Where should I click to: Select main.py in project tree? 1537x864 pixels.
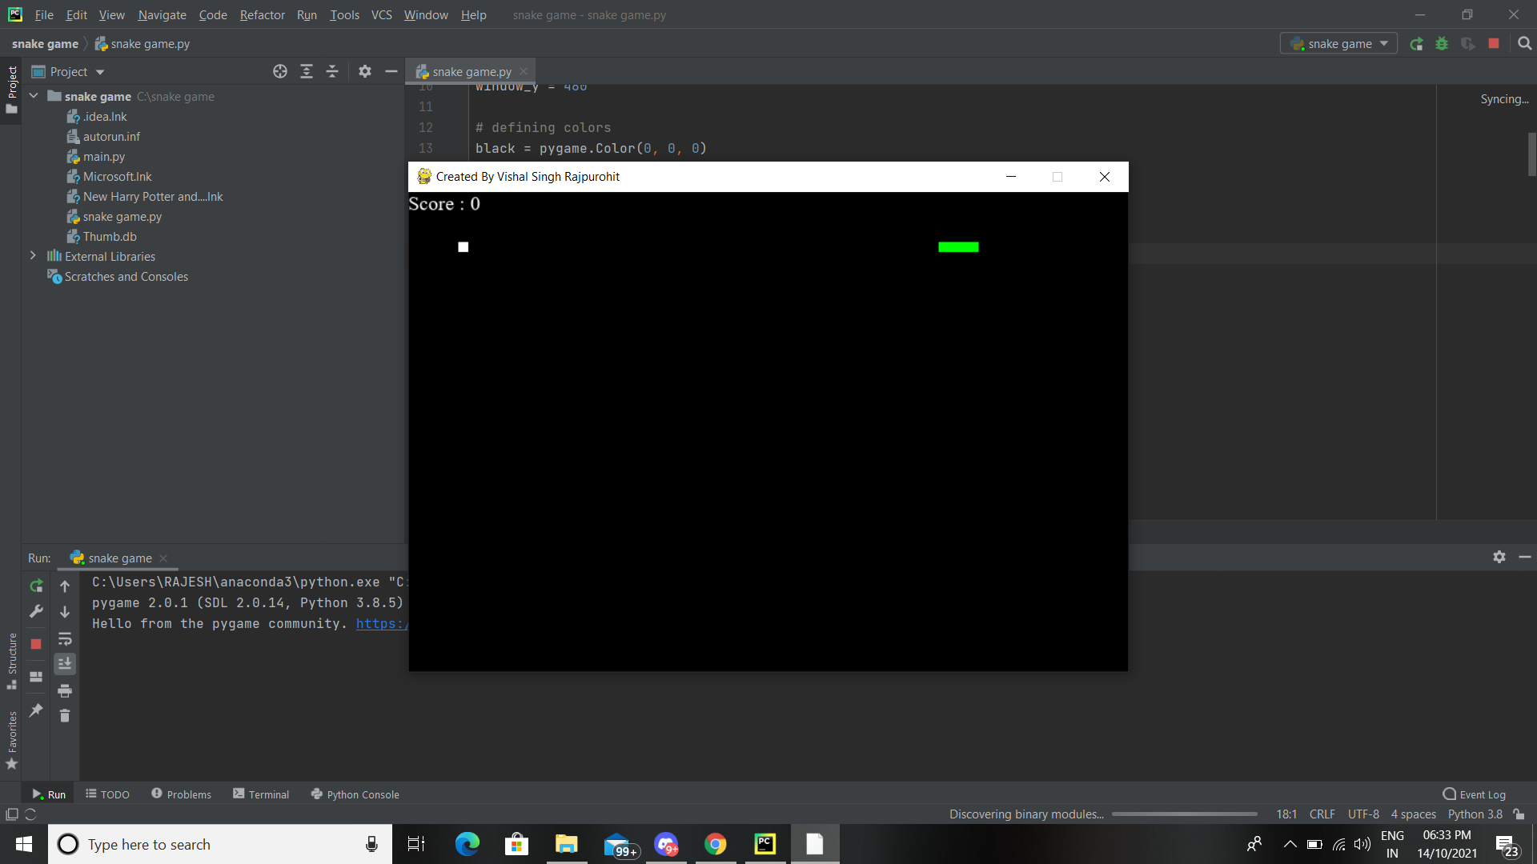click(x=103, y=157)
